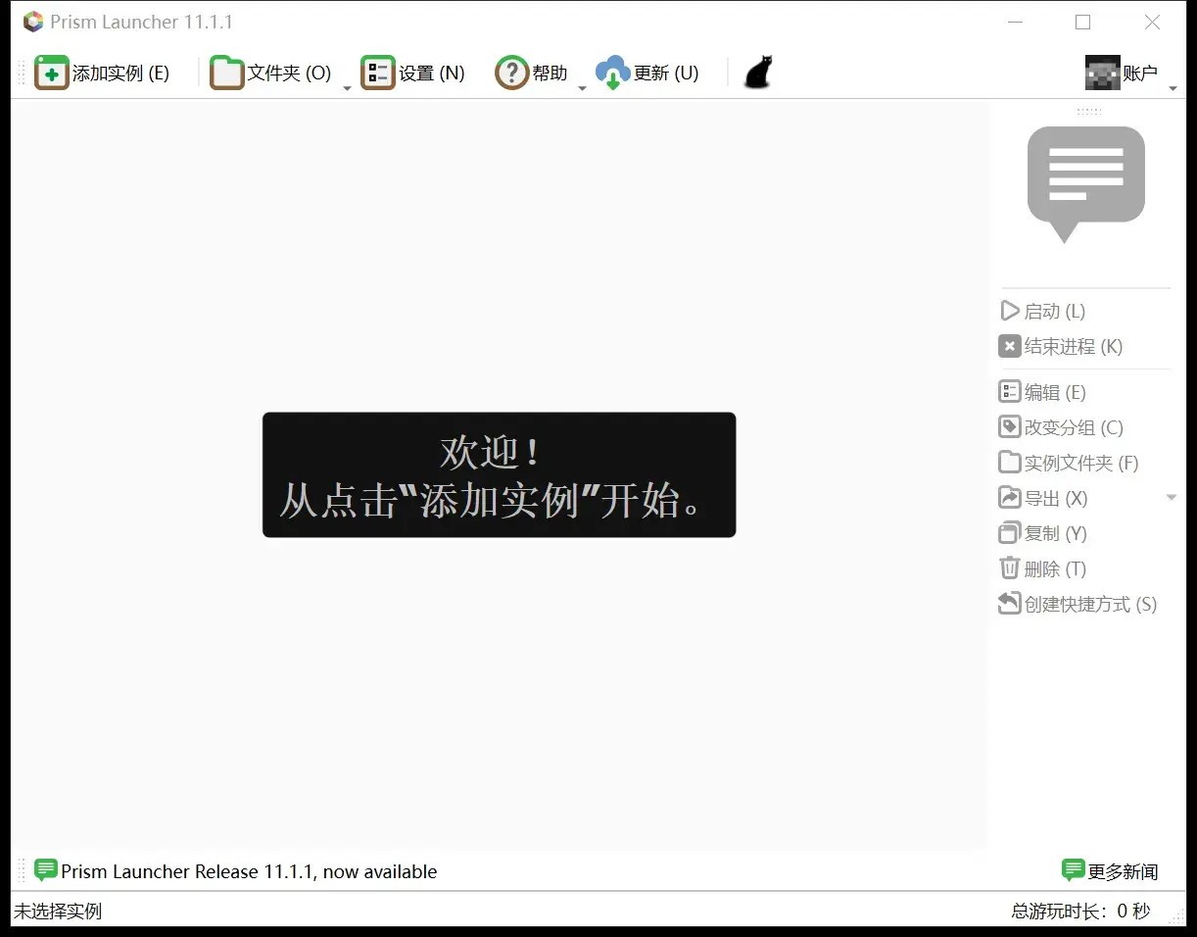Click 更多新闻 (More news) button
This screenshot has height=937, width=1197.
[1110, 871]
